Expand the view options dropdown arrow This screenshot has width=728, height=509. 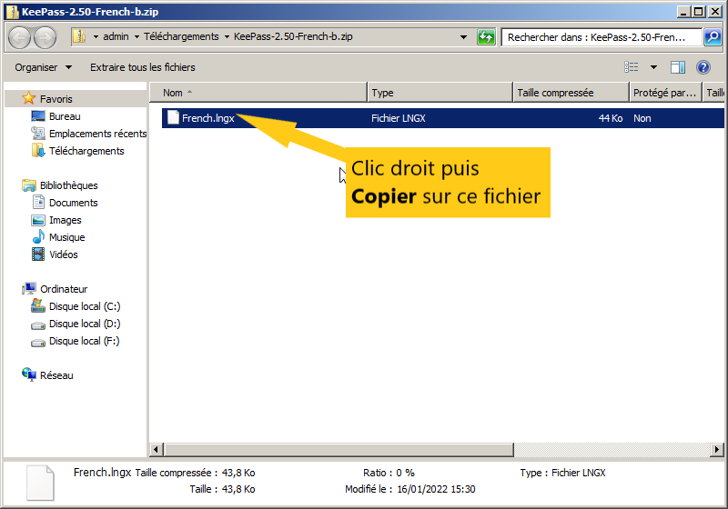653,67
